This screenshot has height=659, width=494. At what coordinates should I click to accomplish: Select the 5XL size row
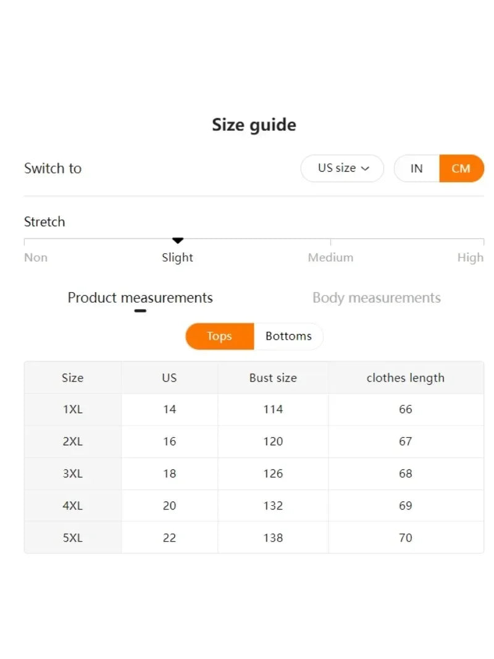pyautogui.click(x=72, y=538)
